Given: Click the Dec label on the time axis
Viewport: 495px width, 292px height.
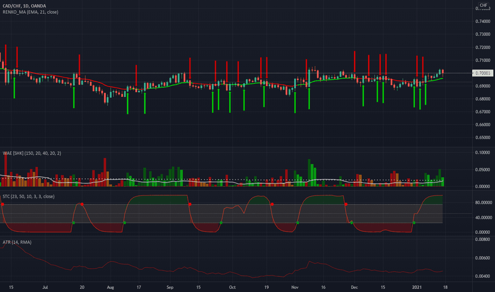Looking at the screenshot, I should tap(354, 287).
